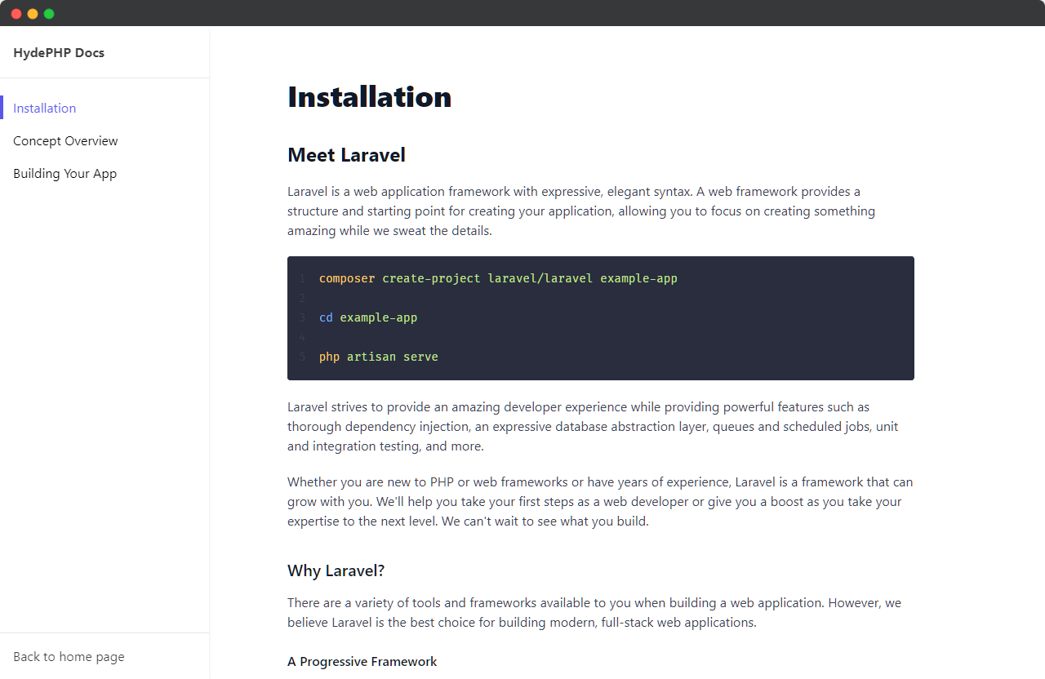
Task: Click the cd example-app line in code block
Action: pos(367,317)
